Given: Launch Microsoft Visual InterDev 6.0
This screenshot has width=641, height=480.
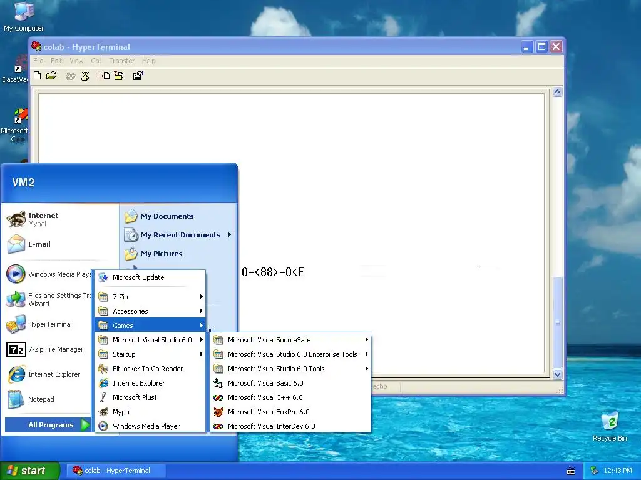Looking at the screenshot, I should click(x=290, y=426).
